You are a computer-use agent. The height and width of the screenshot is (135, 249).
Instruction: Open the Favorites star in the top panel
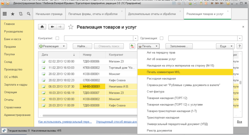coord(12,14)
